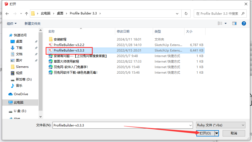Sort by the 修改日期 column header
The width and height of the screenshot is (252, 142).
[x=123, y=32]
